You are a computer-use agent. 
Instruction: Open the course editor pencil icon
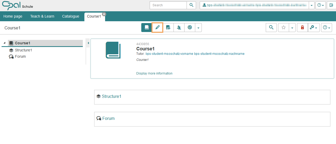click(158, 28)
